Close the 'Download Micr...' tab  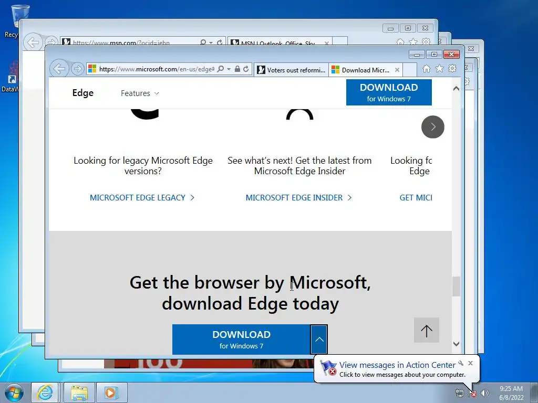pos(397,70)
